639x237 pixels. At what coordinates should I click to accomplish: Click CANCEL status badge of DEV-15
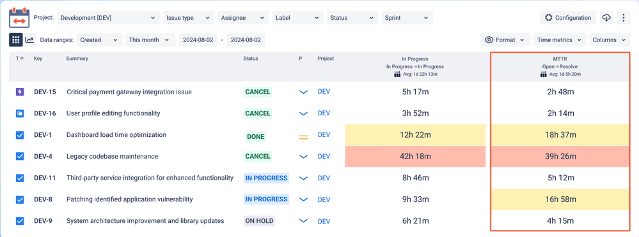(258, 92)
